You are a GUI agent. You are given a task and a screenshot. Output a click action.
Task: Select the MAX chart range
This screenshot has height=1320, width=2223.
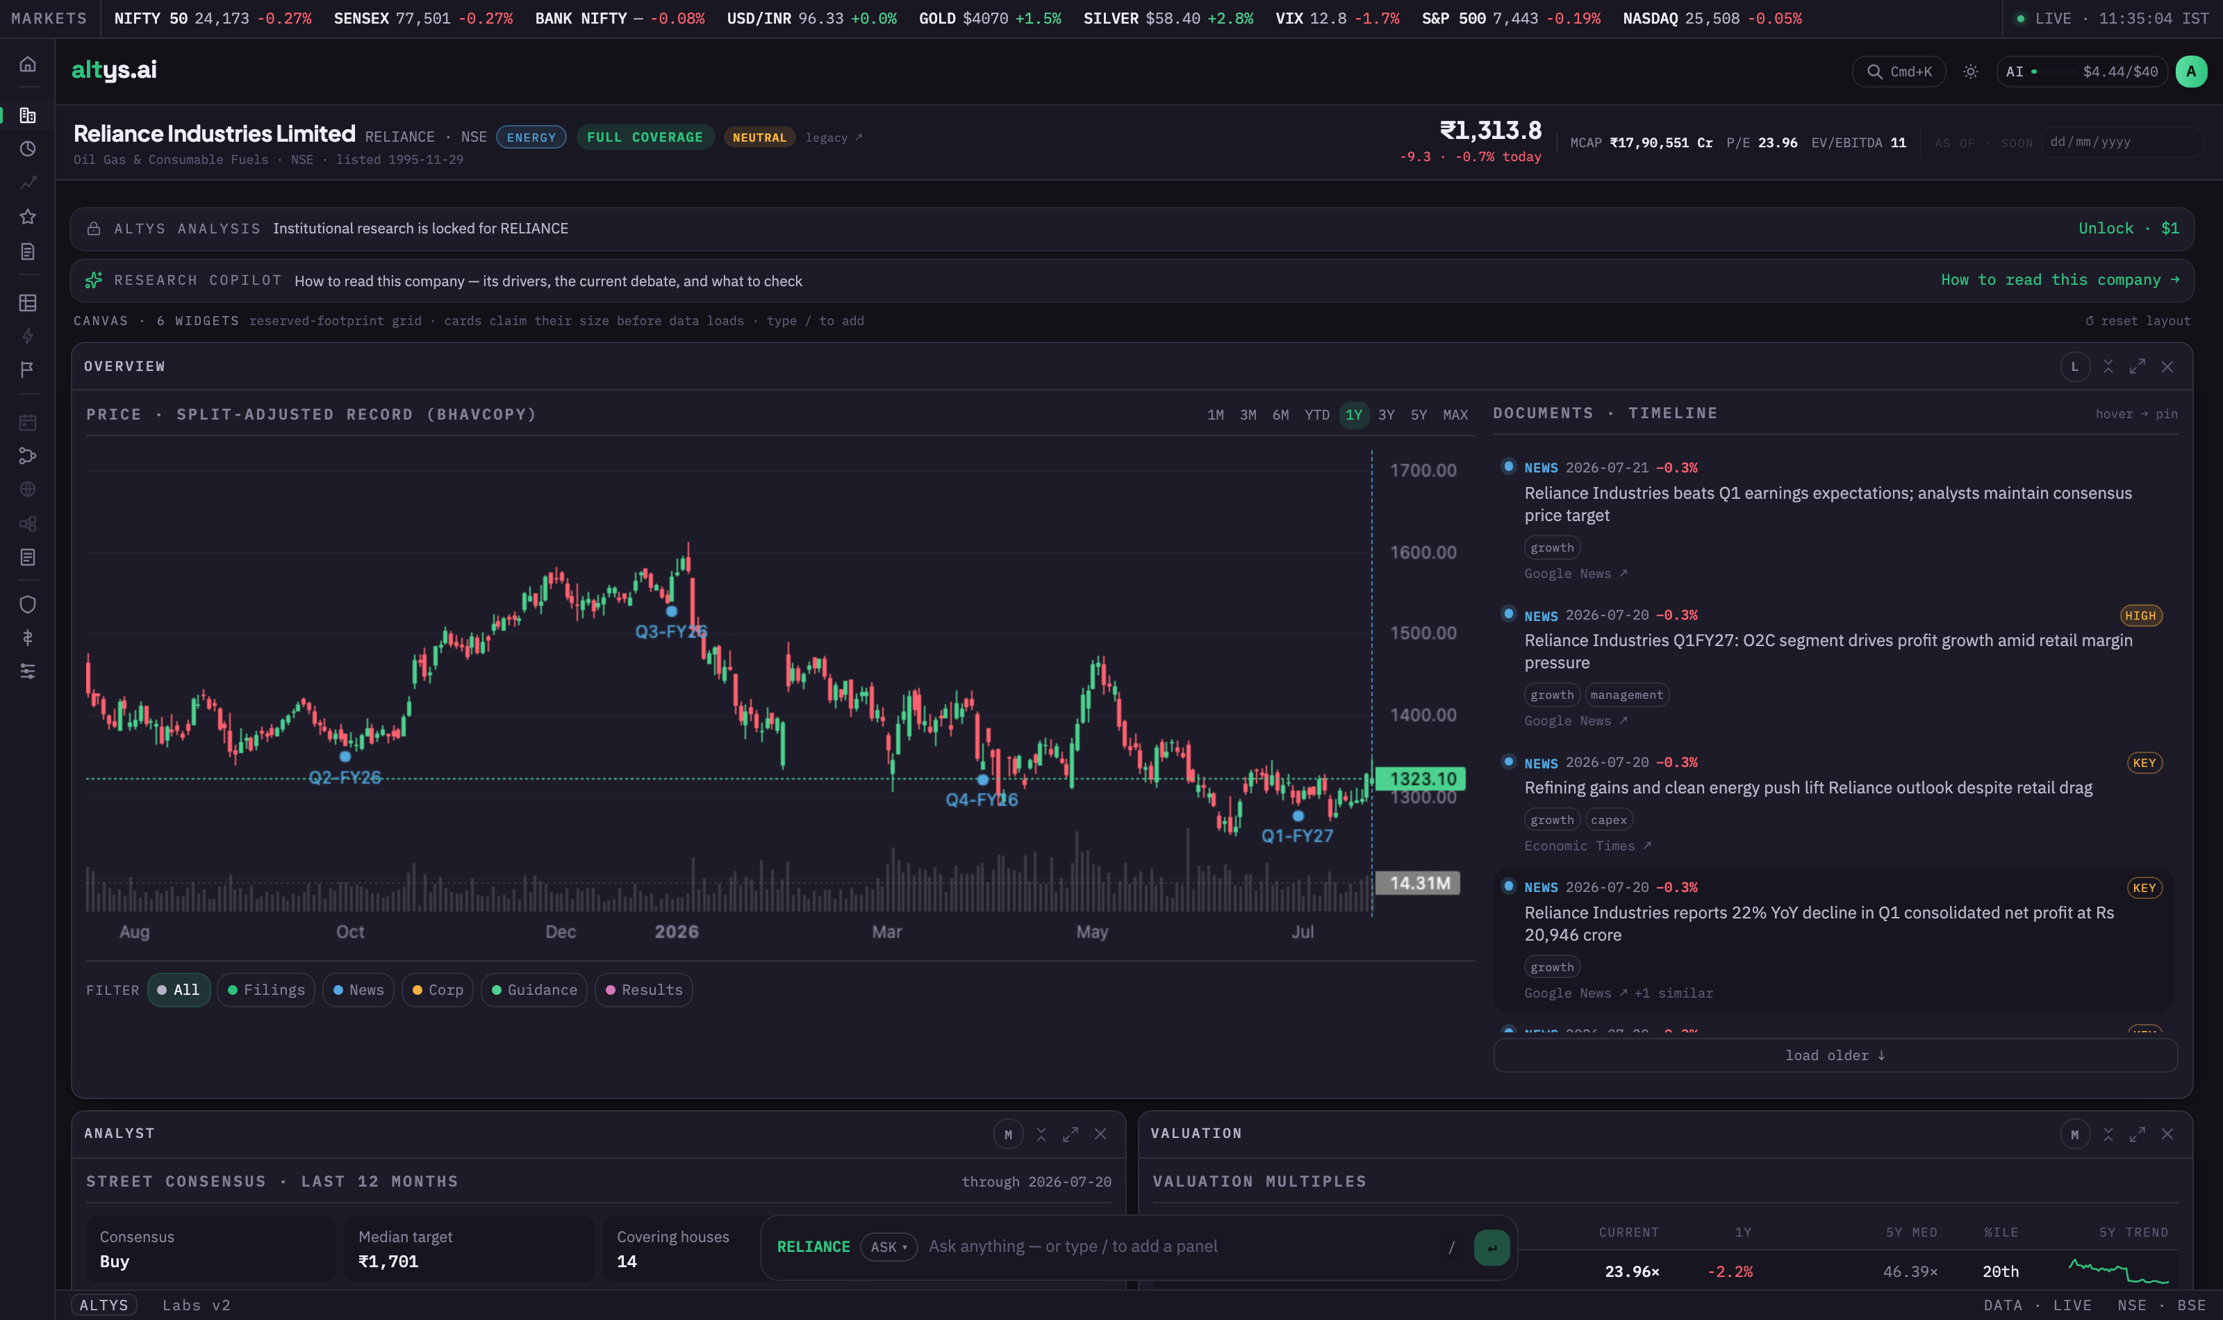[1455, 415]
